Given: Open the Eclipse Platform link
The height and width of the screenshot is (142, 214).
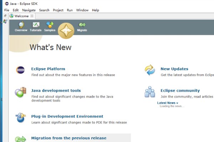Looking at the screenshot, I should [48, 69].
